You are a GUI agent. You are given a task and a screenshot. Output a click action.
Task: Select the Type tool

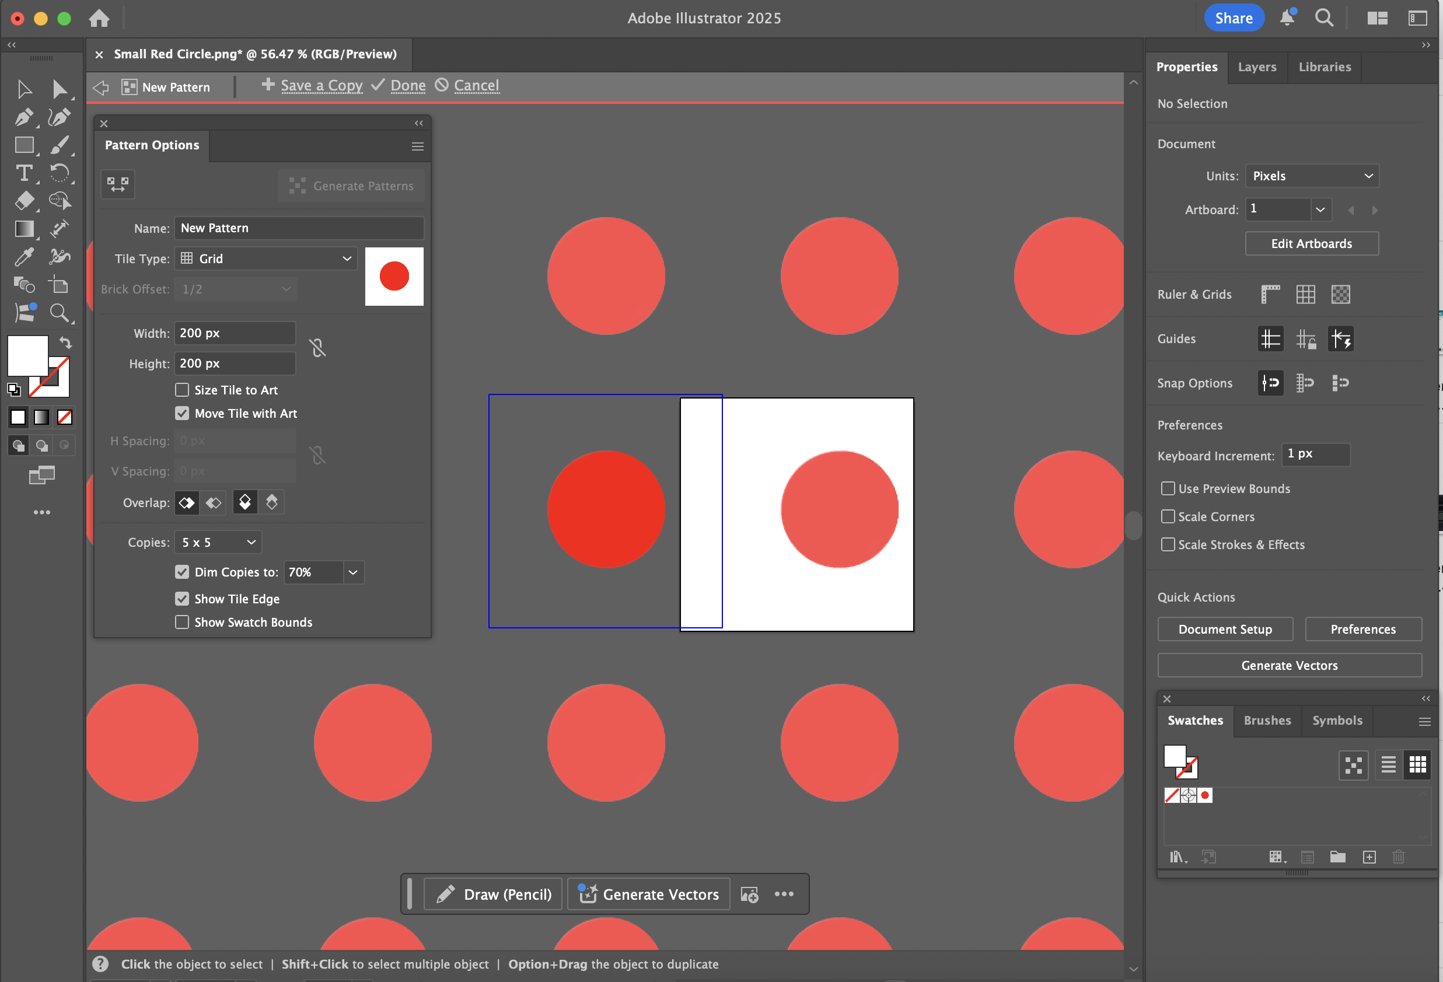(x=25, y=173)
